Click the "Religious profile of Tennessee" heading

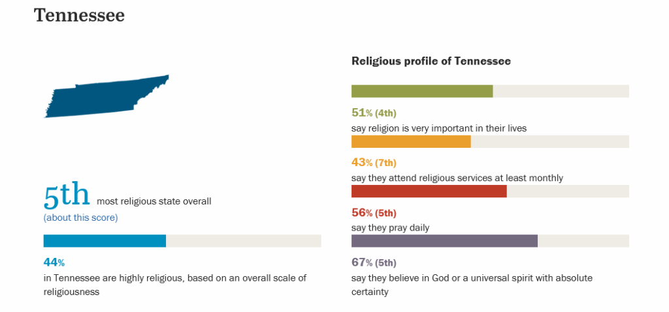431,61
